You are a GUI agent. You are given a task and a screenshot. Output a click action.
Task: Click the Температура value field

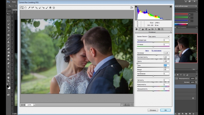(166, 40)
